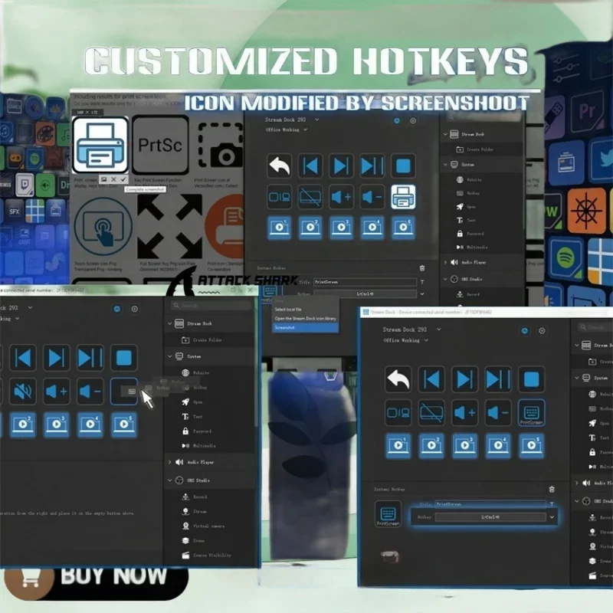The height and width of the screenshot is (613, 613).
Task: Click volume up key in bottom-right window
Action: click(x=464, y=412)
